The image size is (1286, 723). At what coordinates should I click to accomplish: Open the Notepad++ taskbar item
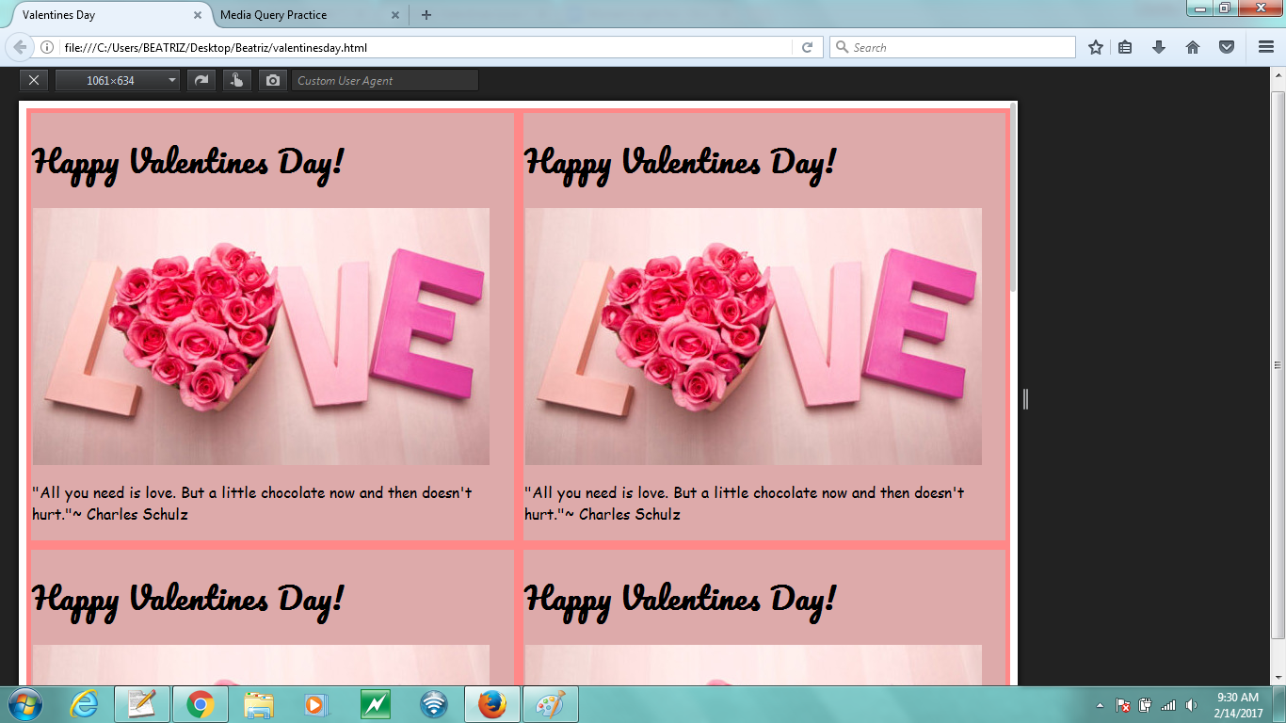[142, 704]
